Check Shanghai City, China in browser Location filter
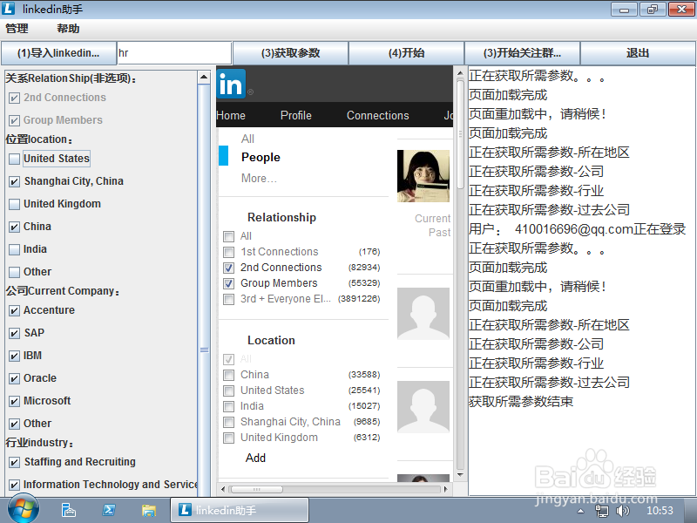This screenshot has width=697, height=523. click(228, 422)
